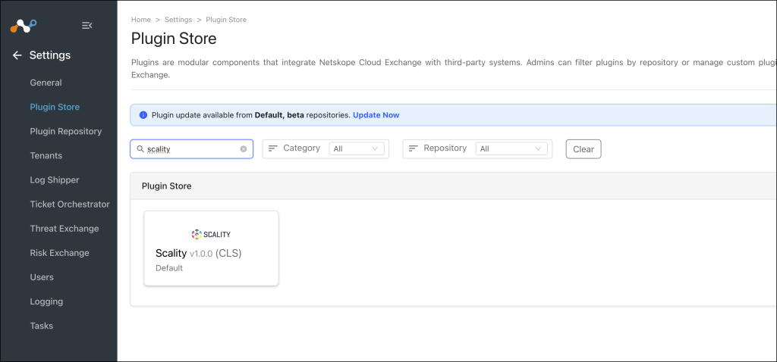Focus the scality search field
This screenshot has height=362, width=777.
coord(192,149)
